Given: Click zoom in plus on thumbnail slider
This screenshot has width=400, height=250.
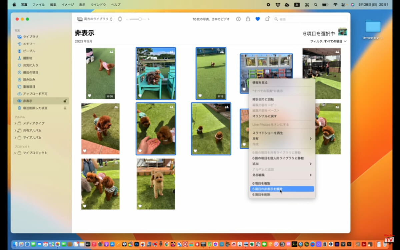Looking at the screenshot, I should [149, 19].
